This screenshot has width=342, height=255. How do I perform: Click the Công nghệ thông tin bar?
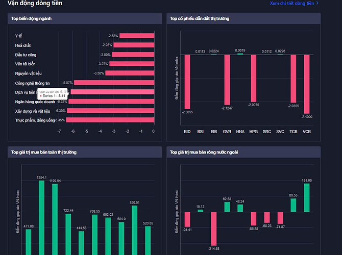pos(114,83)
